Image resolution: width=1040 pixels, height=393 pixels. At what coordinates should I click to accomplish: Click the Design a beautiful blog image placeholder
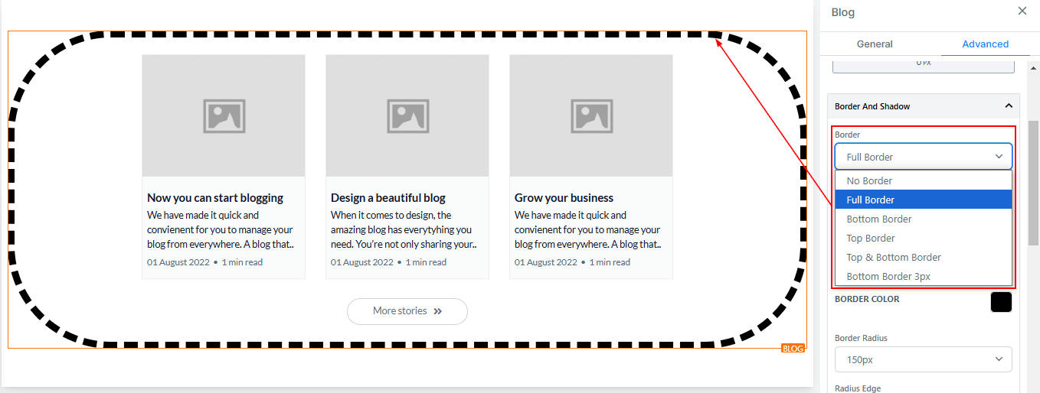[x=407, y=115]
